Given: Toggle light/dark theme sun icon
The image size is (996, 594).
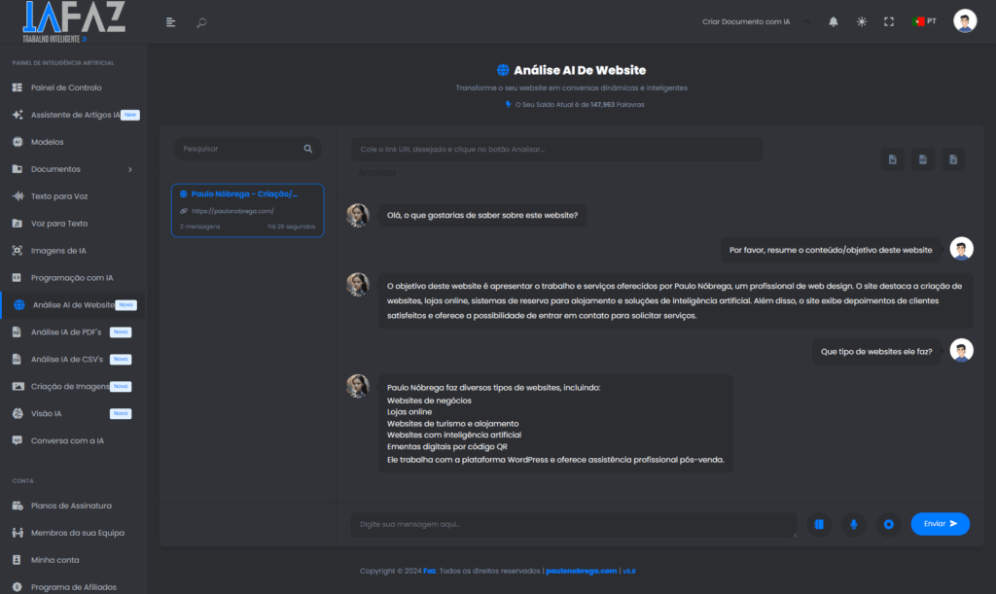Looking at the screenshot, I should [x=861, y=21].
